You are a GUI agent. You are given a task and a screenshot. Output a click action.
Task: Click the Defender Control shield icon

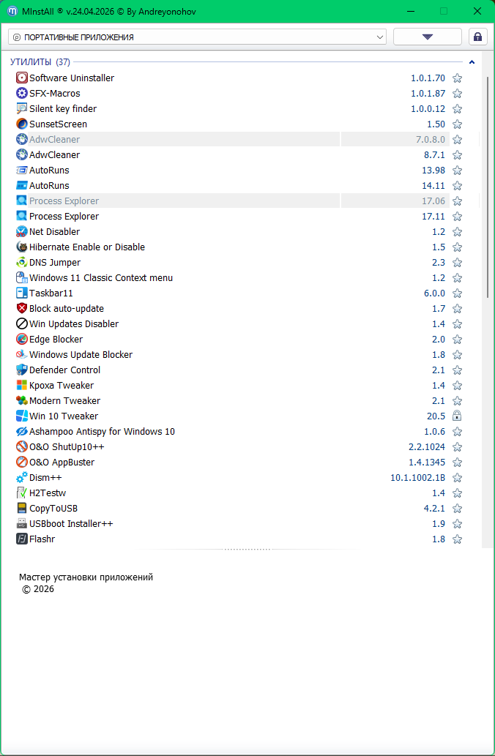(21, 370)
